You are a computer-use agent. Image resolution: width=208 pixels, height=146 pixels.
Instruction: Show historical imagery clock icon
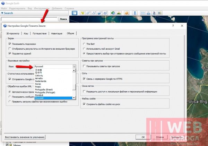coord(113,13)
